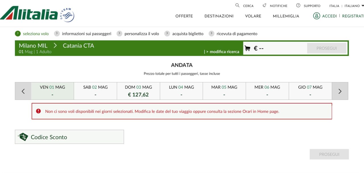Click Prosegui button in the green bar
This screenshot has height=173, width=364.
point(327,48)
